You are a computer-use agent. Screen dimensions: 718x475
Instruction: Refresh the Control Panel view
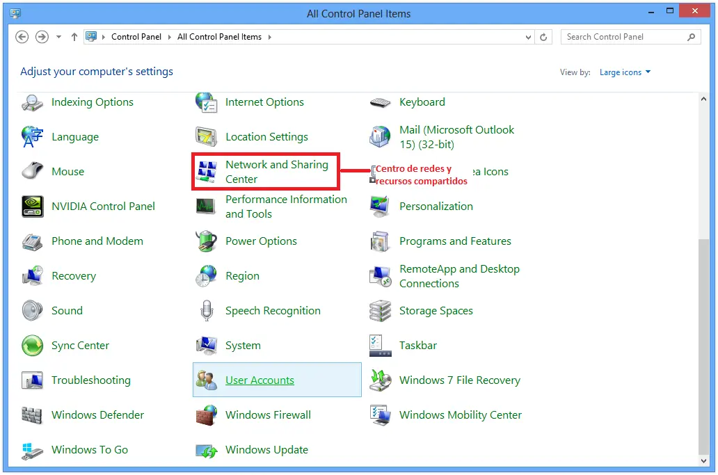tap(543, 37)
